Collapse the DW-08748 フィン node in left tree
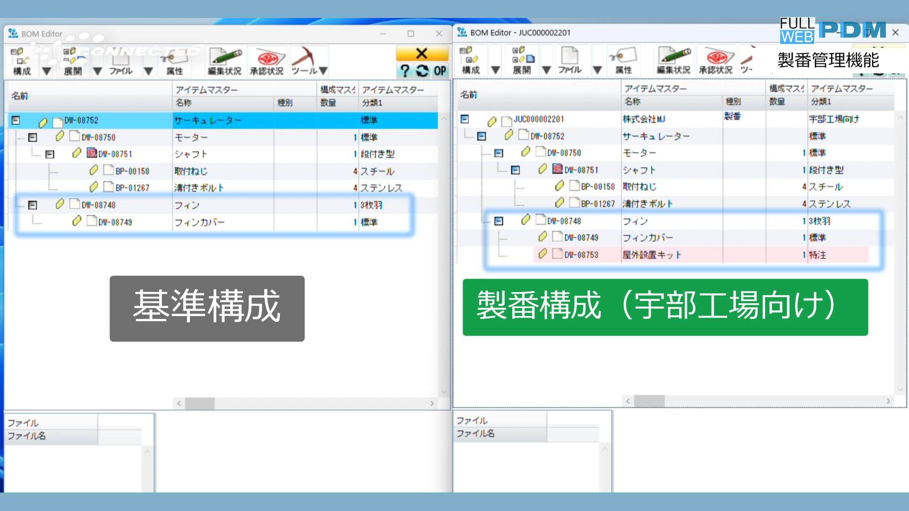The height and width of the screenshot is (511, 909). (x=33, y=205)
